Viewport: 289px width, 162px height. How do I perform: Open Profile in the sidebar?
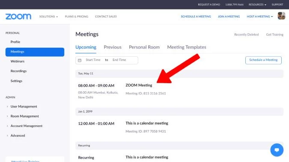click(15, 42)
